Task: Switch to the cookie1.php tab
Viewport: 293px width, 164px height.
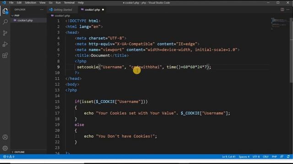Action: coord(92,10)
